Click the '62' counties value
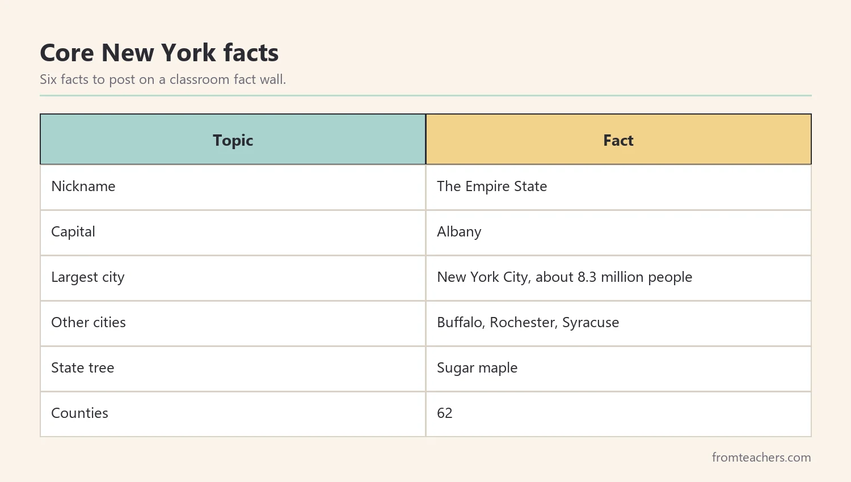Viewport: 851px width, 482px height. (445, 413)
